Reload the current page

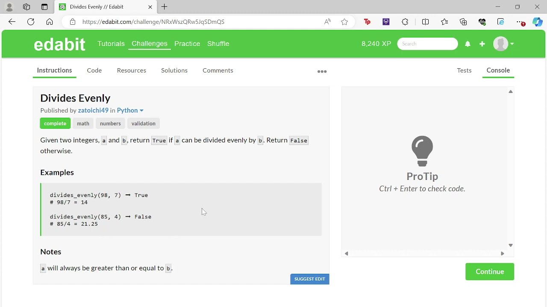click(x=31, y=22)
